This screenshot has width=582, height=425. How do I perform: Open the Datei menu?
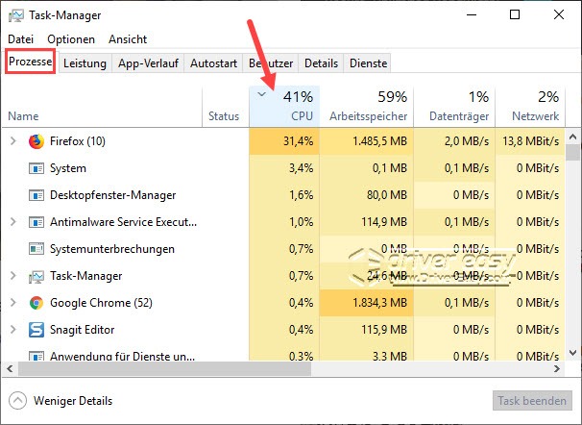[x=20, y=39]
